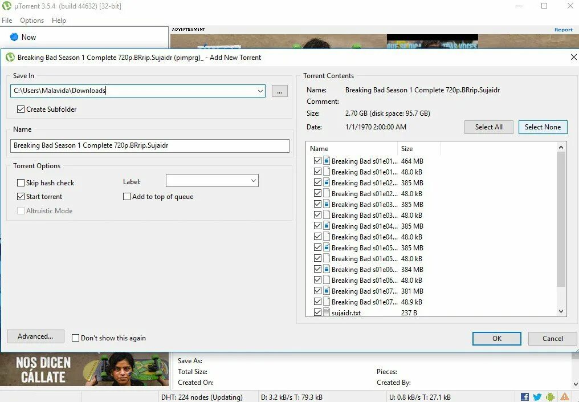Uncheck the 48.9 kB s01e07 file
Image resolution: width=579 pixels, height=402 pixels.
click(317, 302)
